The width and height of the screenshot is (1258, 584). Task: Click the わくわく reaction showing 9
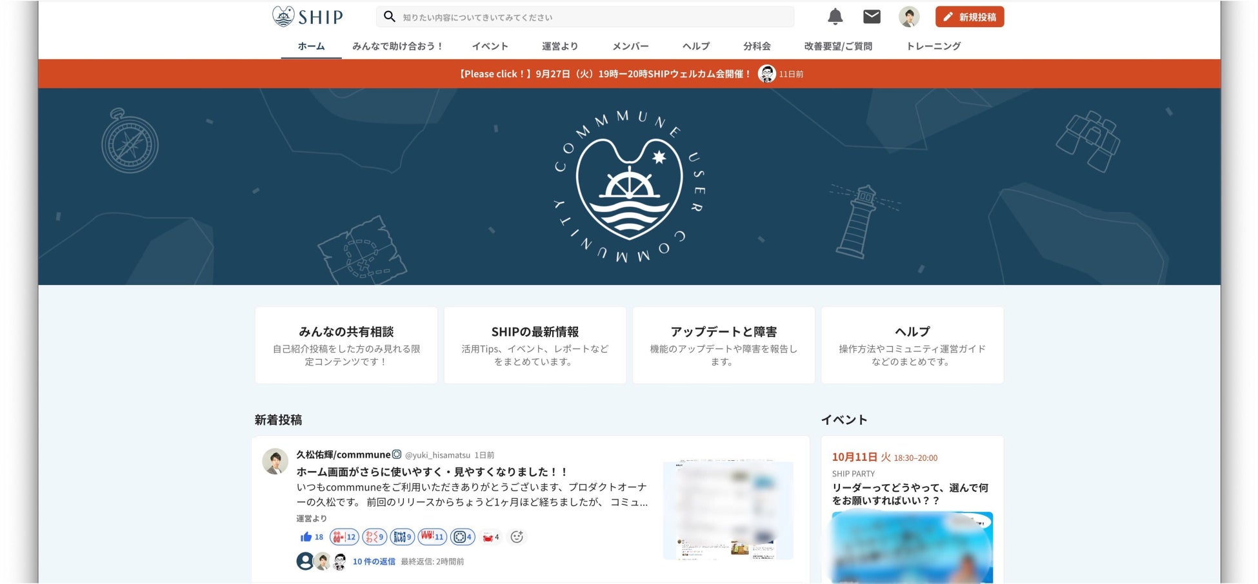pyautogui.click(x=374, y=537)
